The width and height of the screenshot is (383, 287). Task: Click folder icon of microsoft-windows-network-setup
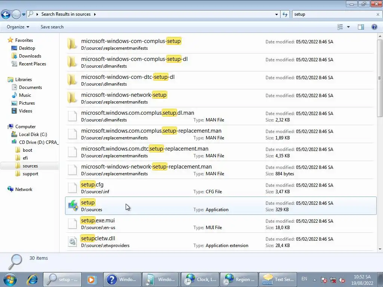tap(72, 98)
